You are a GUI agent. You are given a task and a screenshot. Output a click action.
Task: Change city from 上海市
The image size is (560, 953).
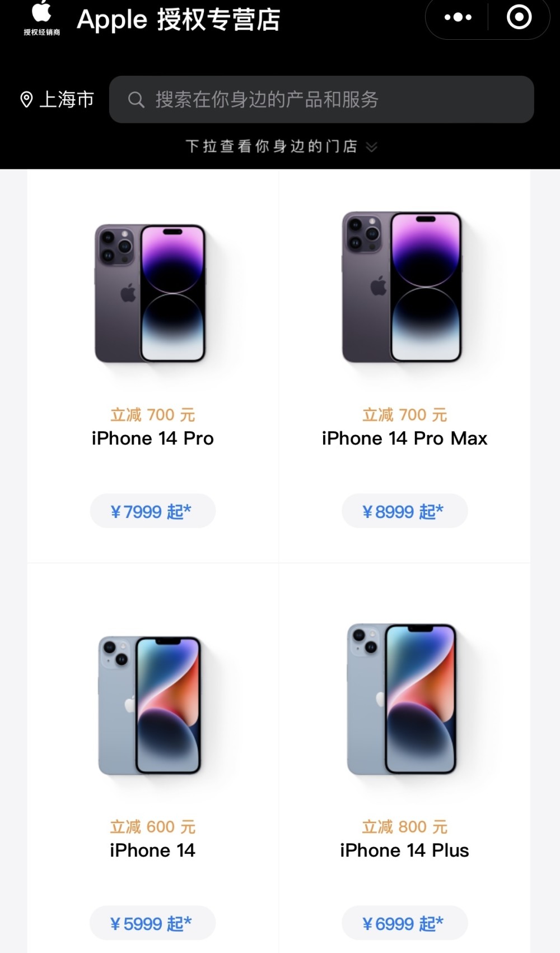coord(67,100)
